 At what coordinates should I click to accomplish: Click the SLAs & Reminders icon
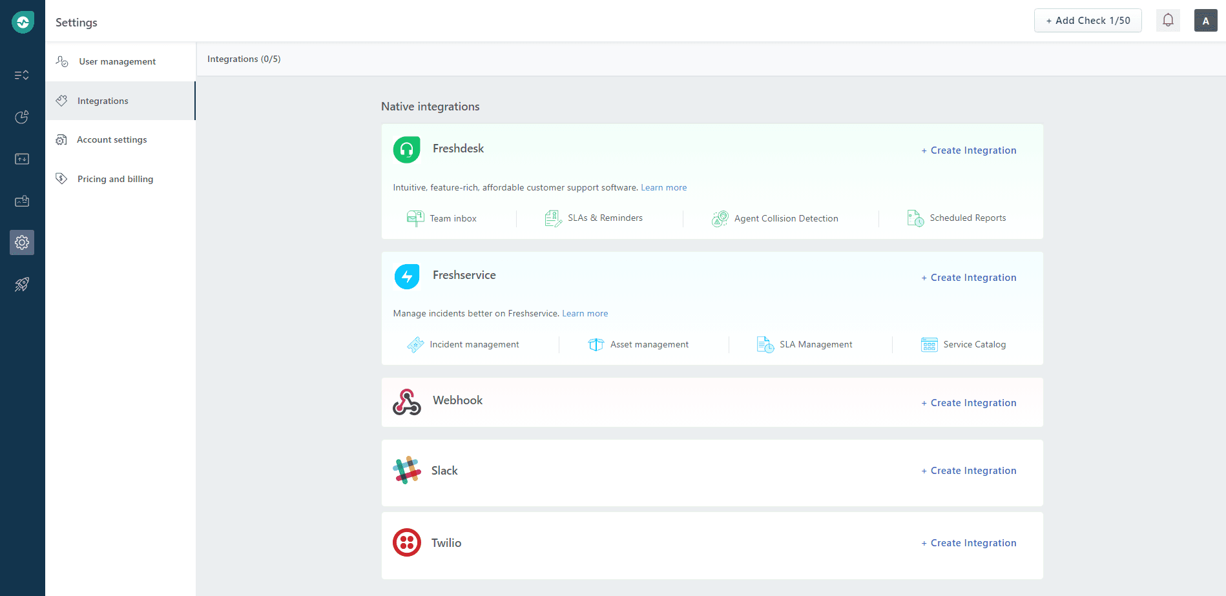point(553,218)
